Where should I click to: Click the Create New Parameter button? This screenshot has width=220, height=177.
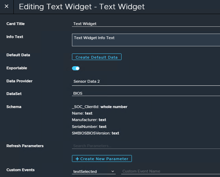point(102,158)
